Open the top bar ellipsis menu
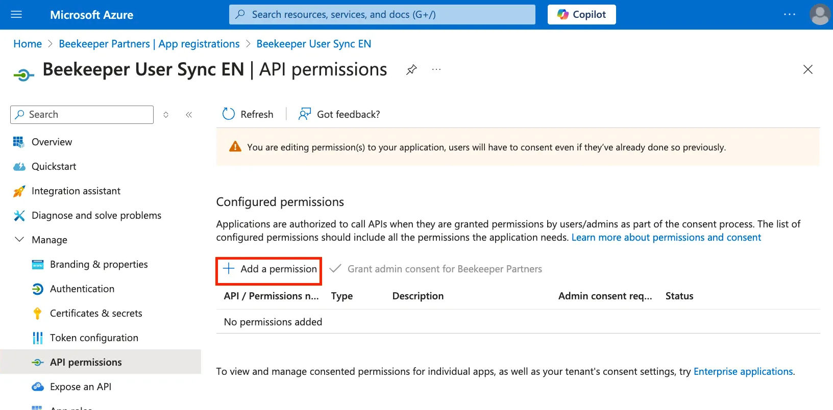Image resolution: width=833 pixels, height=410 pixels. point(790,14)
